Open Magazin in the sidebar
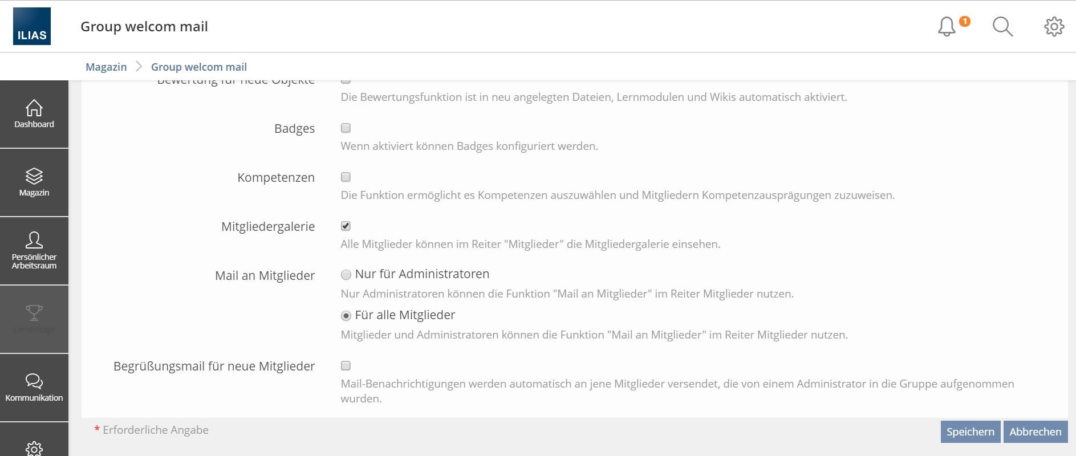Screen dimensions: 1076x456 34,182
